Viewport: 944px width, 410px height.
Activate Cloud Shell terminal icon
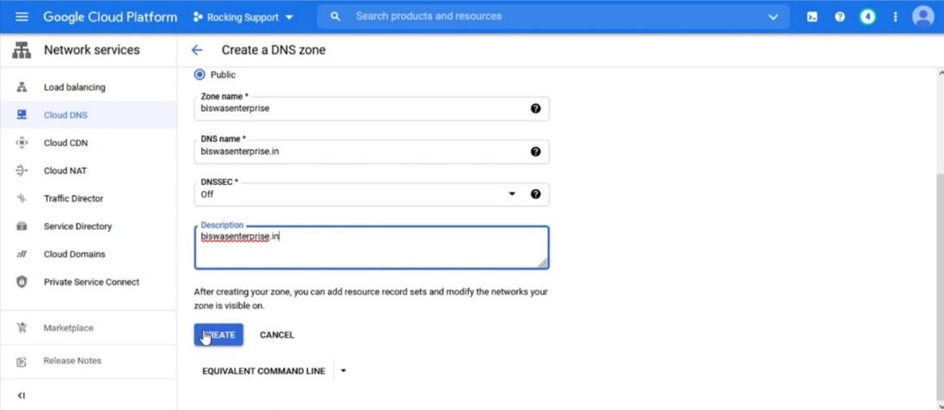(811, 16)
